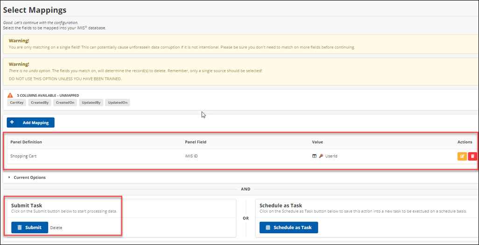The height and width of the screenshot is (245, 479).
Task: Open Schedule as Task button
Action: click(x=289, y=227)
